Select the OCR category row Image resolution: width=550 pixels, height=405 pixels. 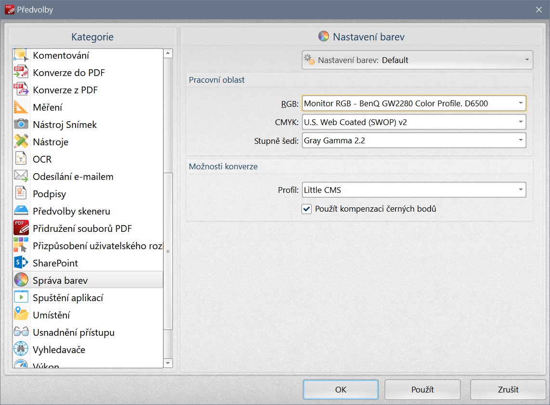tap(88, 159)
